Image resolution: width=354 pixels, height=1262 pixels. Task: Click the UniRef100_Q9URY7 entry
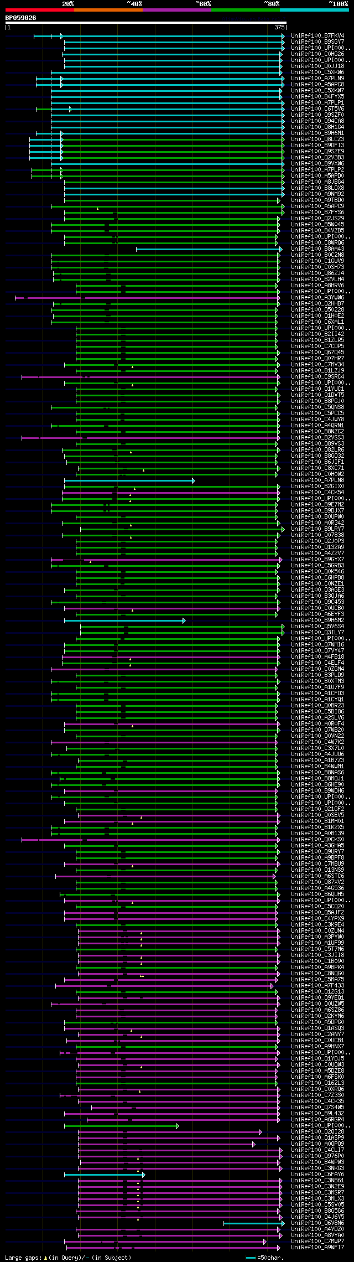317,852
